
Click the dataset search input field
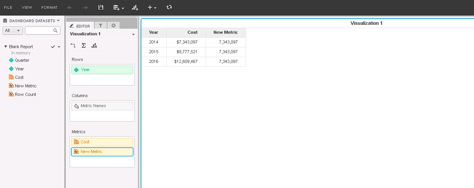[39, 30]
